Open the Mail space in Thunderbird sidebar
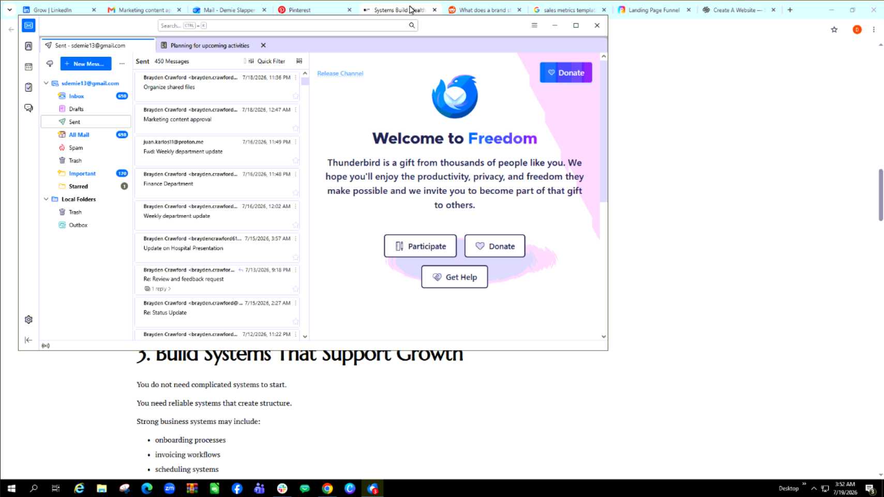Image resolution: width=884 pixels, height=497 pixels. pyautogui.click(x=28, y=25)
